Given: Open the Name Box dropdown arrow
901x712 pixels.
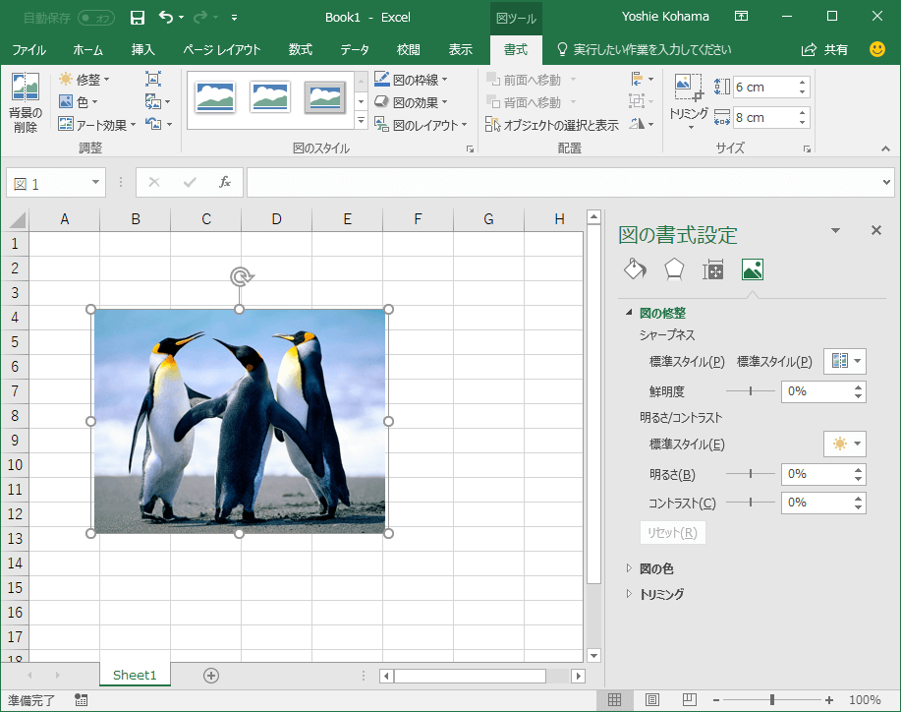Looking at the screenshot, I should click(95, 182).
